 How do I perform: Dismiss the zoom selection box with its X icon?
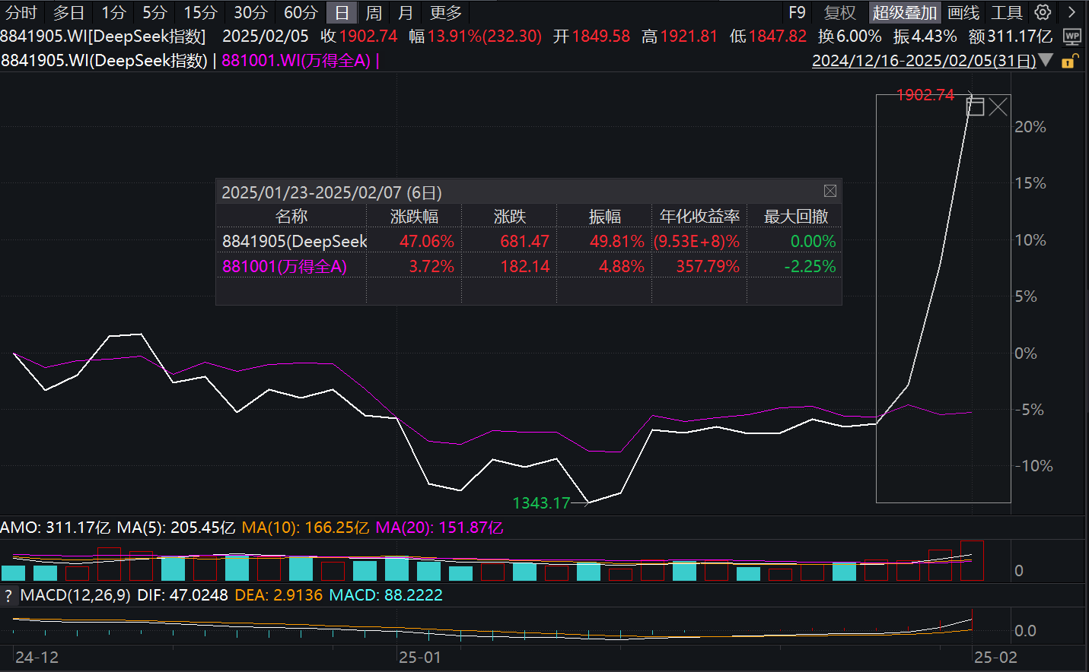point(998,107)
